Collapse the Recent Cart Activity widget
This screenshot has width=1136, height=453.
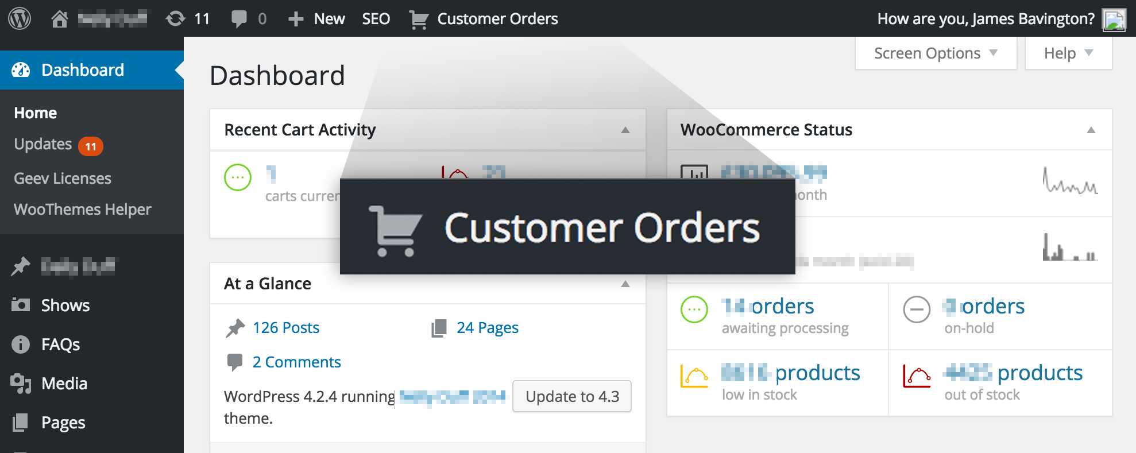tap(625, 130)
